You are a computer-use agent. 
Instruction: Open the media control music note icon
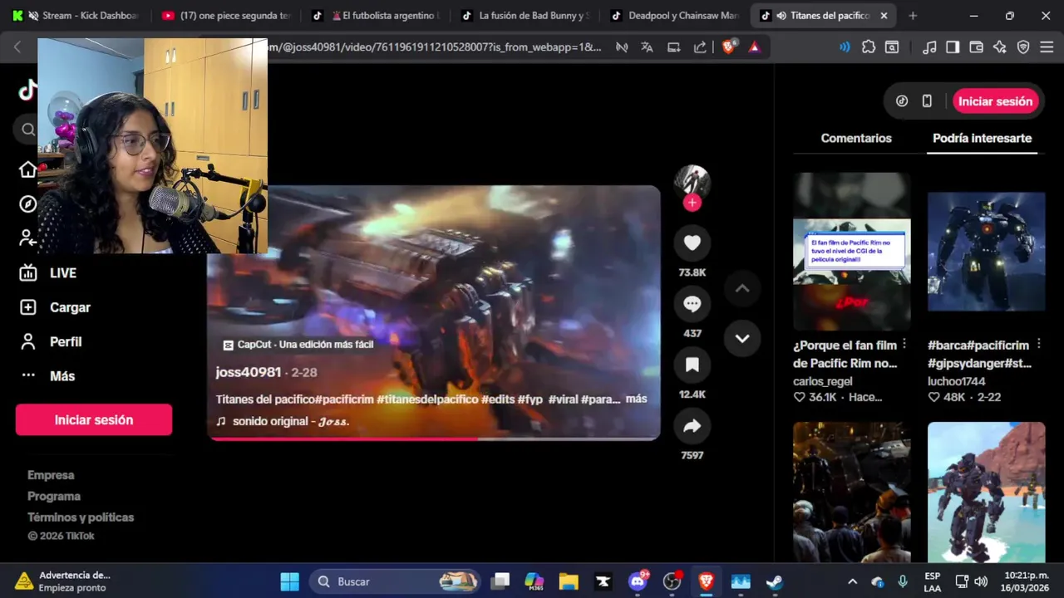tap(930, 47)
